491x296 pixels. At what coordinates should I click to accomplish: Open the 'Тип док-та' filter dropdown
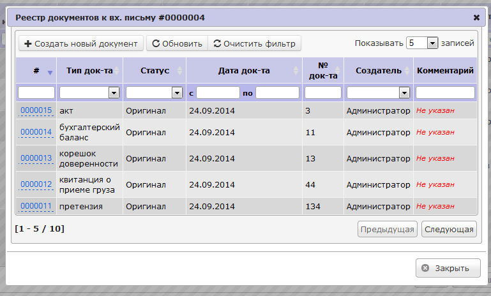(x=89, y=93)
